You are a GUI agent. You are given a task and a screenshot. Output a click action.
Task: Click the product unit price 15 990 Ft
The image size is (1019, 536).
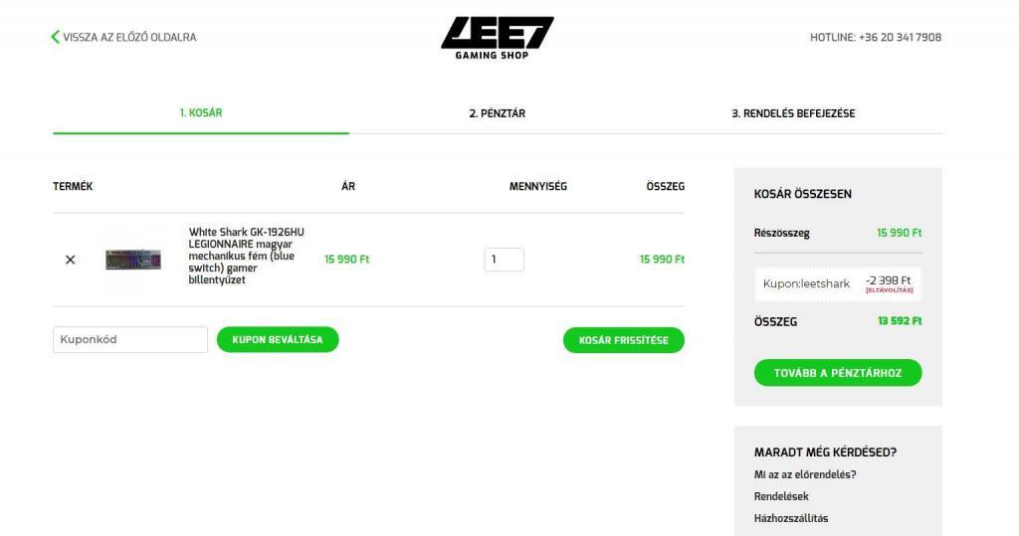(346, 260)
